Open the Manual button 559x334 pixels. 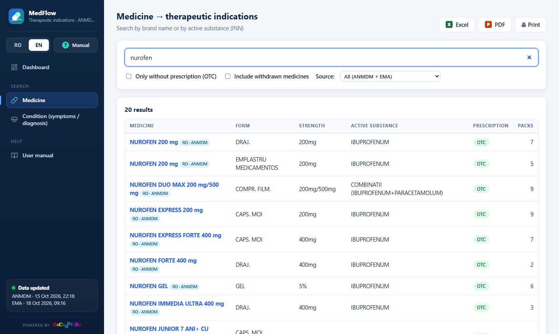[x=76, y=45]
